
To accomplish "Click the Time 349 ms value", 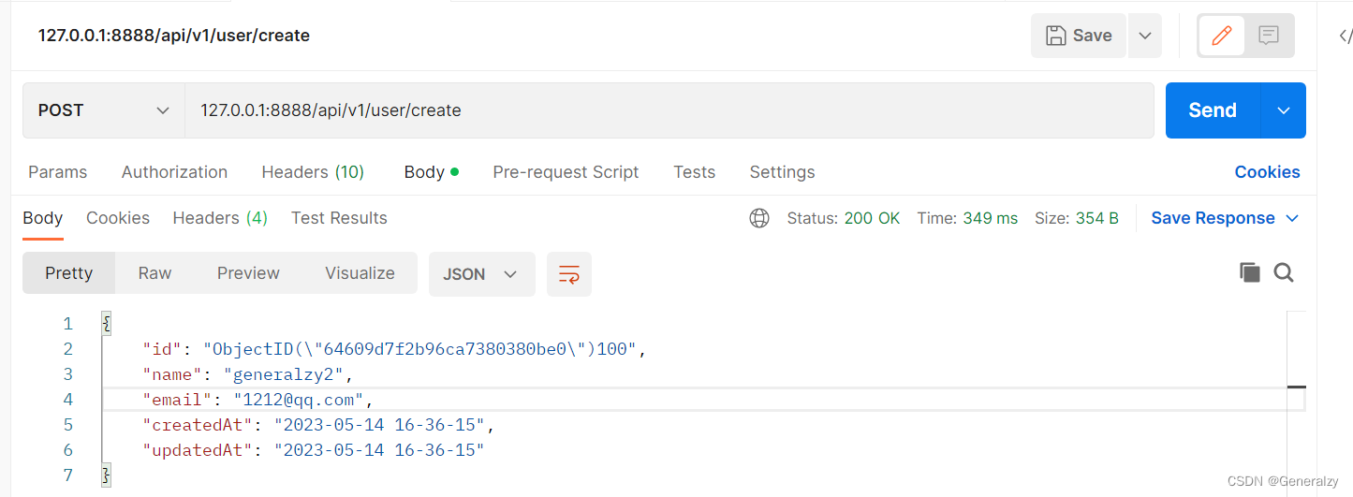I will coord(990,218).
